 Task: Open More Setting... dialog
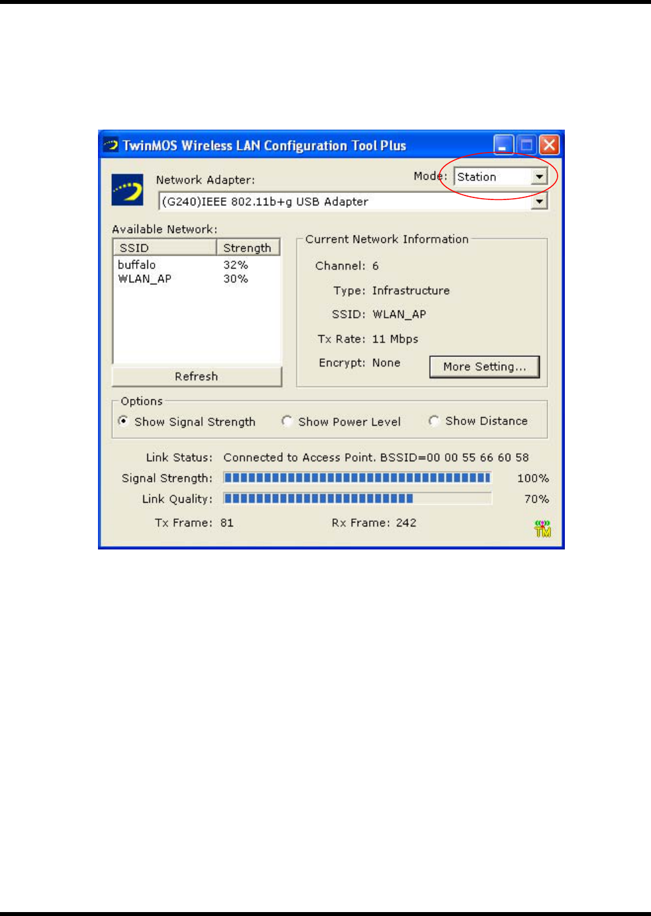(x=485, y=367)
